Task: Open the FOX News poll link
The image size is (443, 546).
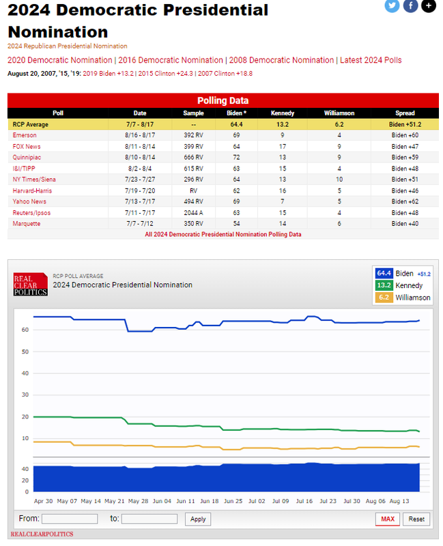Action: point(27,147)
